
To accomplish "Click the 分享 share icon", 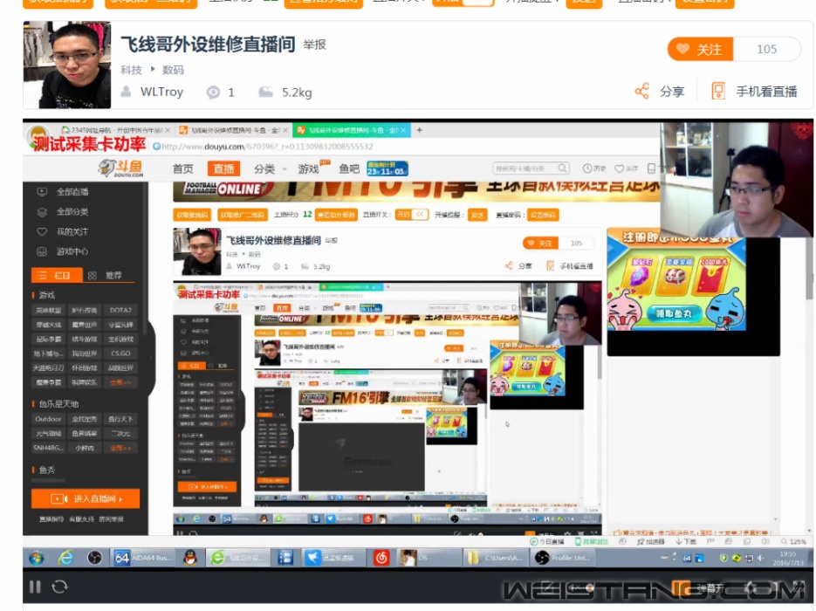I will (x=642, y=92).
